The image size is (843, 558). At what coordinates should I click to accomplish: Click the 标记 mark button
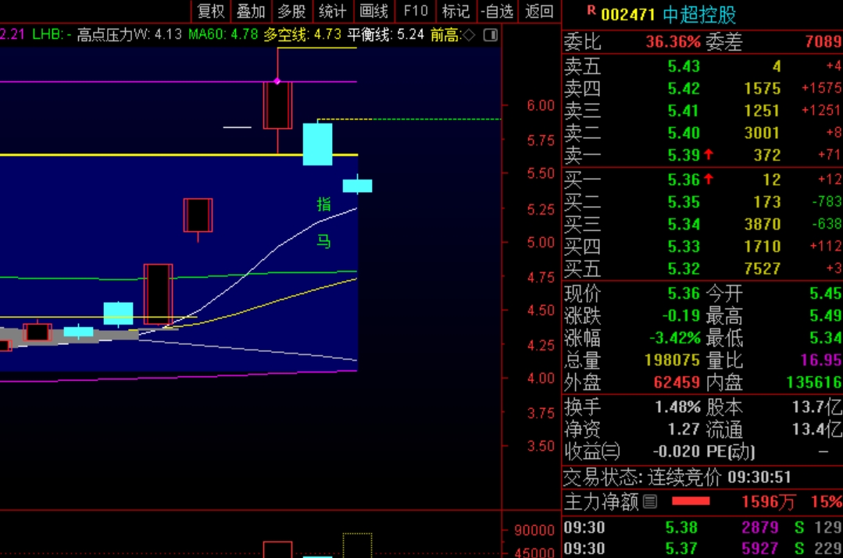[456, 11]
